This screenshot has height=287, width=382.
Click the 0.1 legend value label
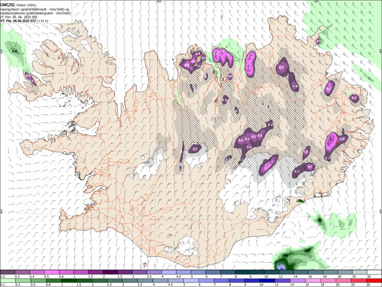click(x=2, y=285)
